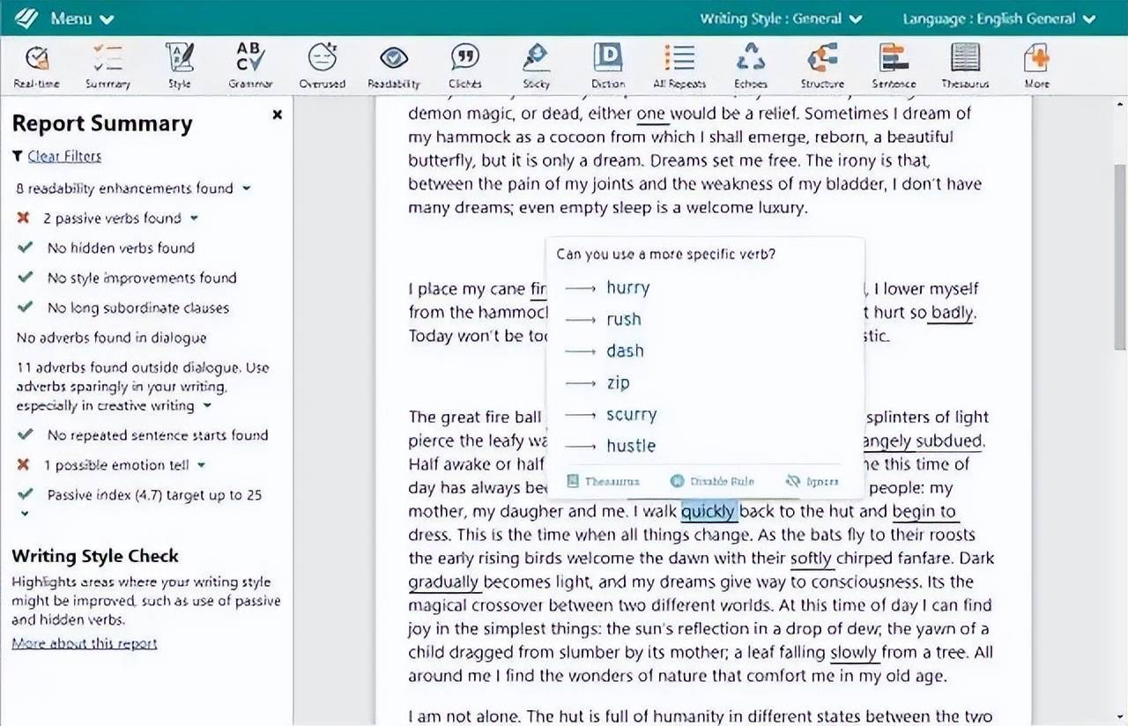Image resolution: width=1128 pixels, height=726 pixels.
Task: Close the Report Summary panel
Action: [278, 115]
